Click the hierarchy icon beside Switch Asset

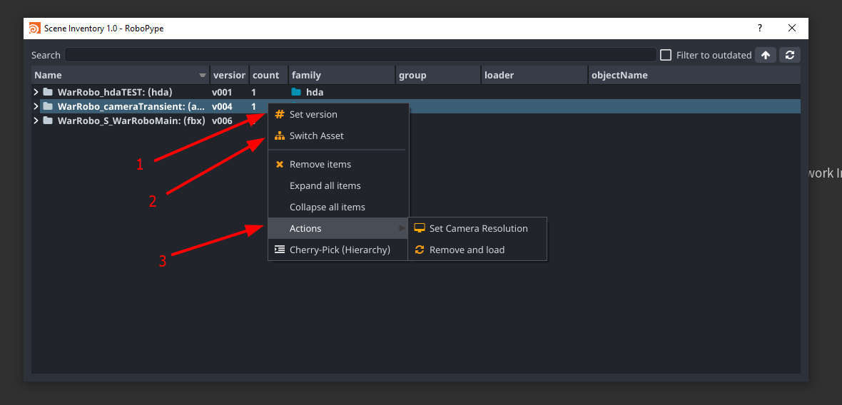[279, 135]
